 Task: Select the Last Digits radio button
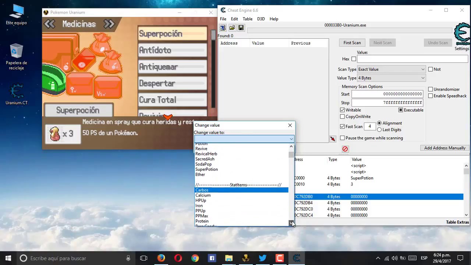379,130
